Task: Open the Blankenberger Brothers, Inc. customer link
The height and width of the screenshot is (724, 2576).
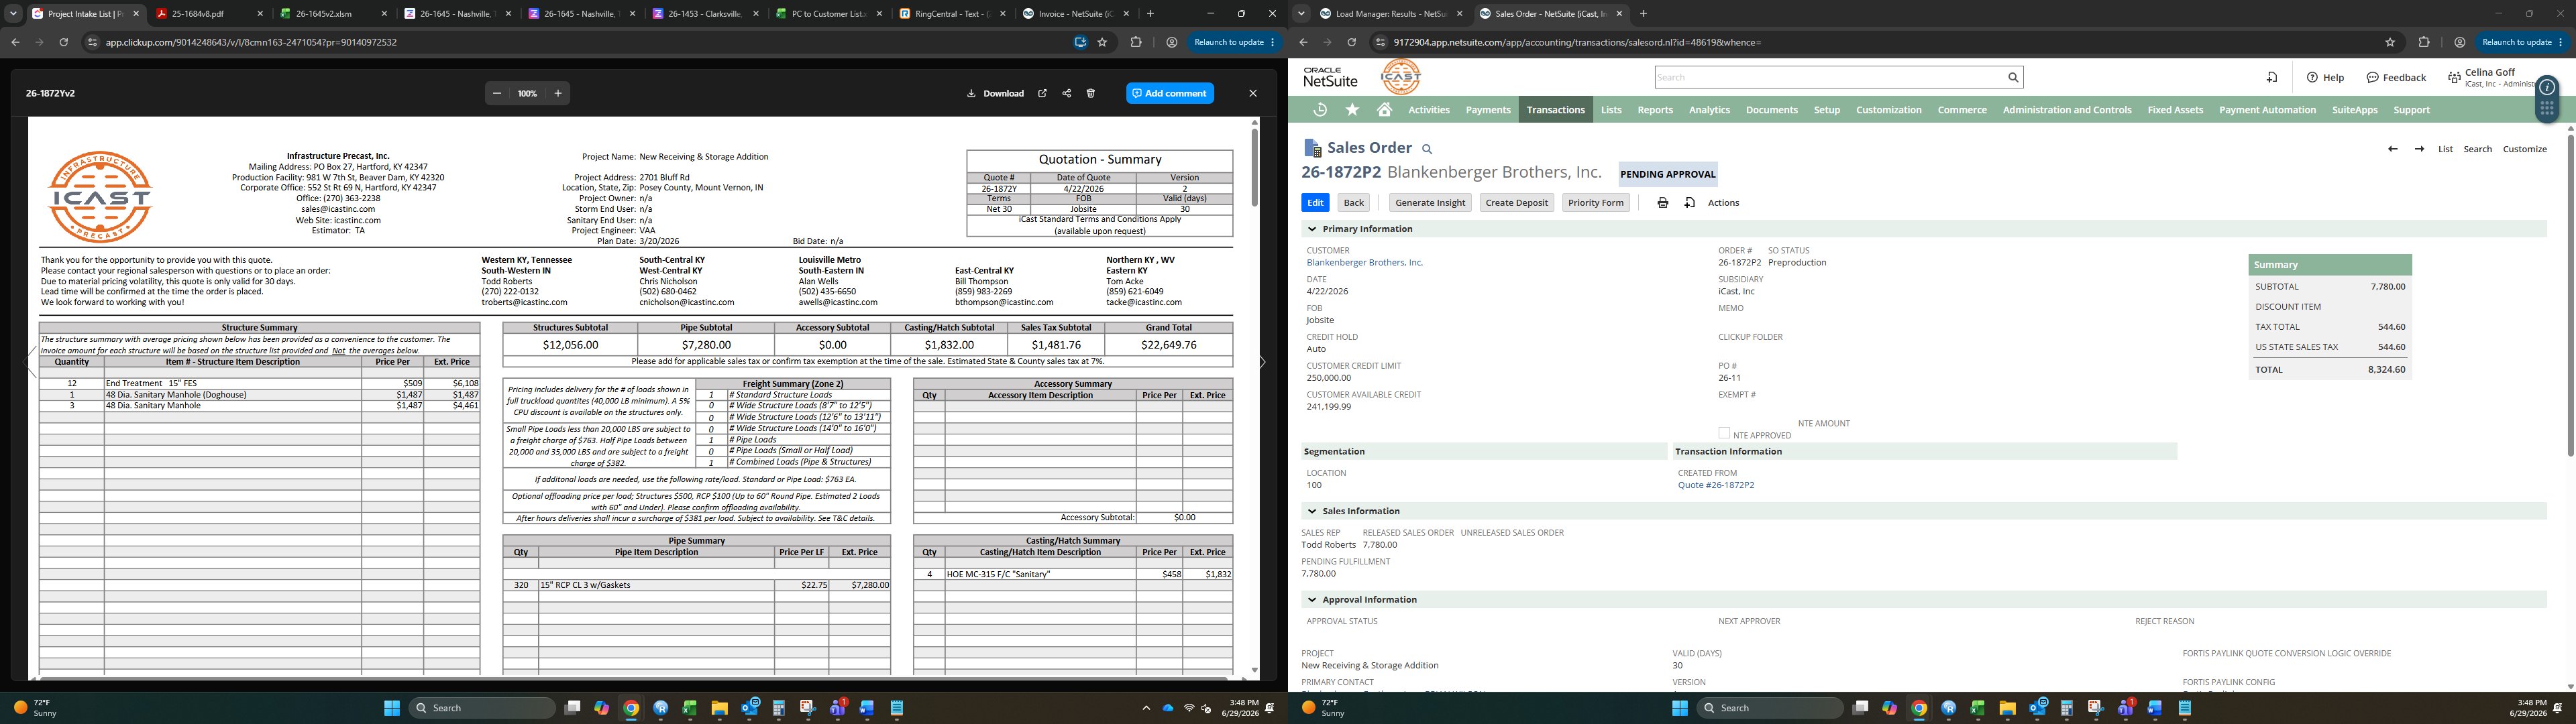Action: [1364, 263]
